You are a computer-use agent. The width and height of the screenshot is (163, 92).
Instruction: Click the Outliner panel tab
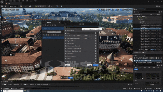[139, 9]
